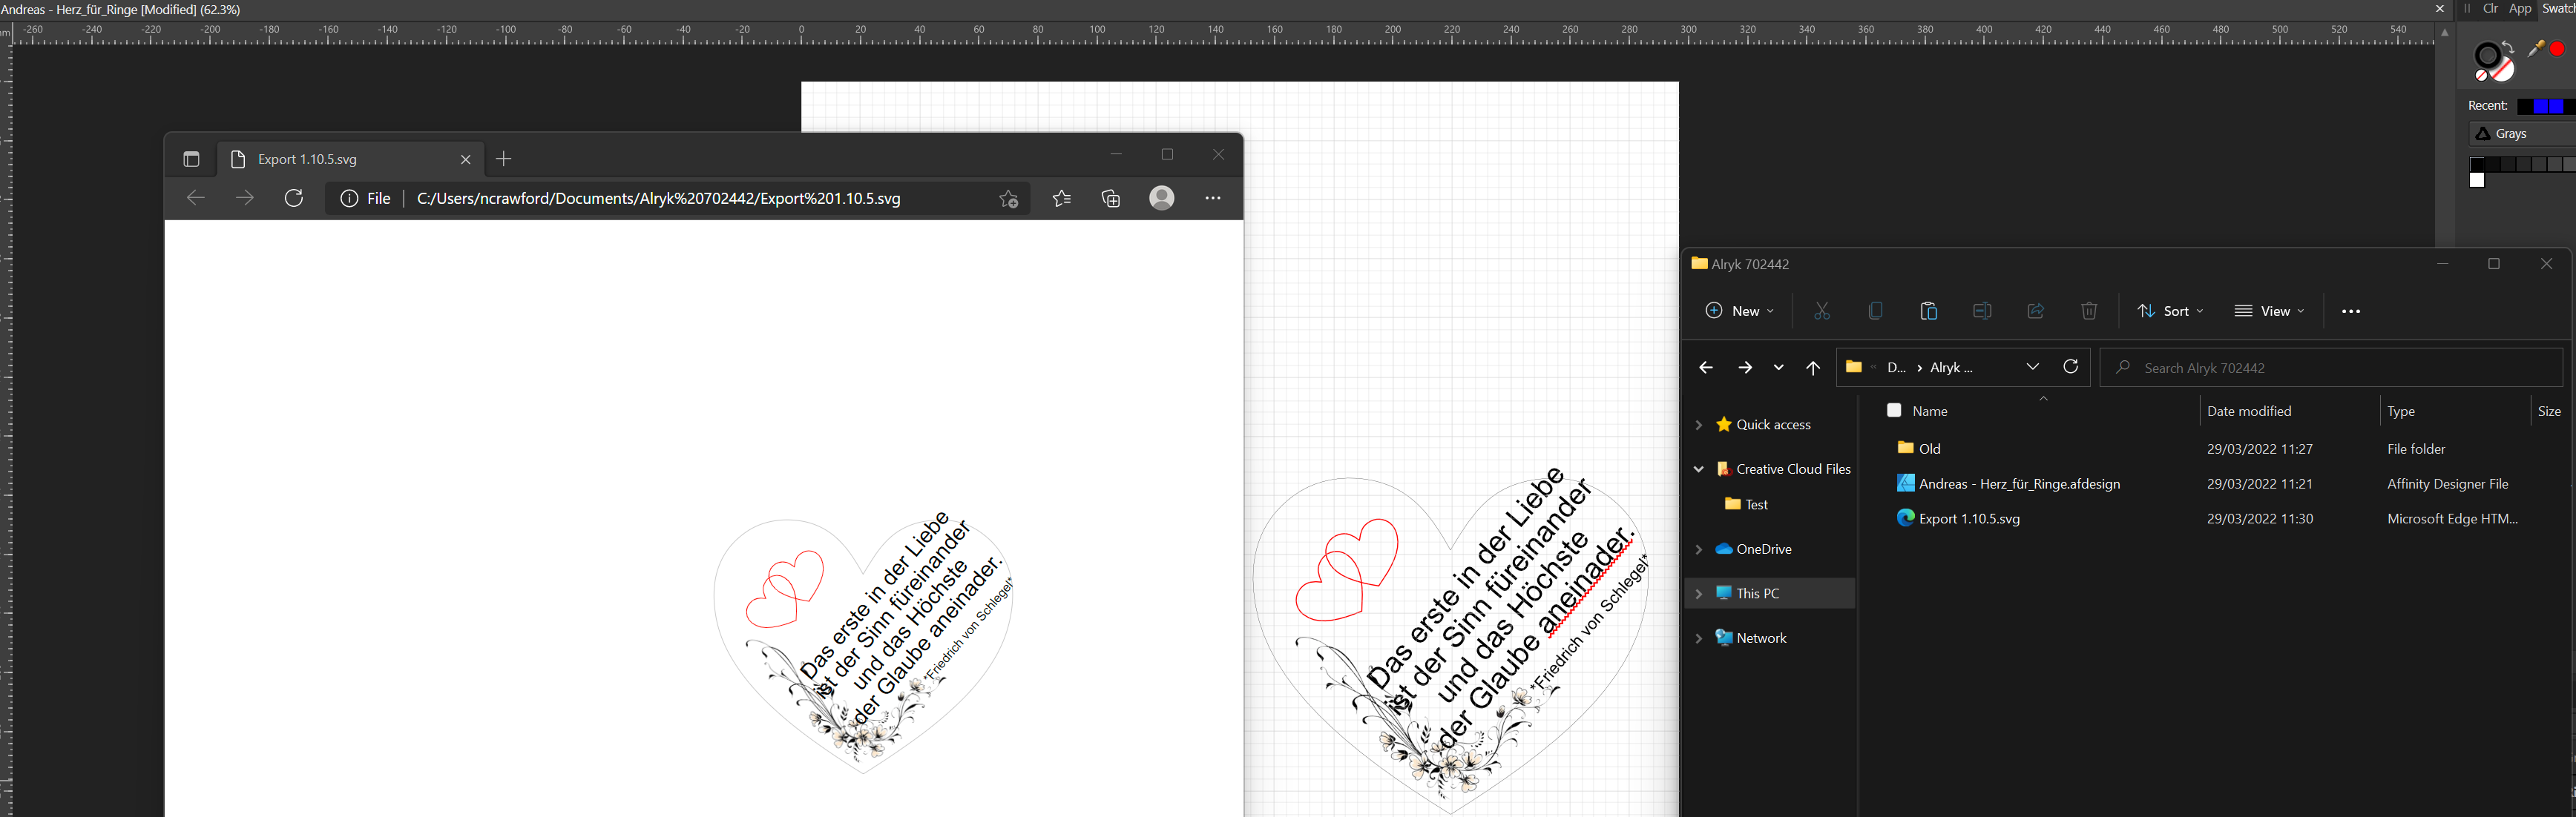The height and width of the screenshot is (817, 2576).
Task: Click the red picked color circle
Action: pos(2557,49)
